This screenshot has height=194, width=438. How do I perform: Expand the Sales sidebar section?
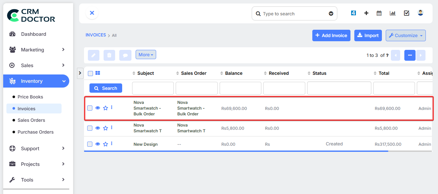pos(36,65)
